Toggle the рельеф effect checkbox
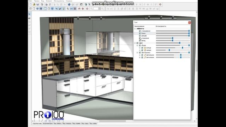226x127 pixels. pyautogui.click(x=140, y=36)
